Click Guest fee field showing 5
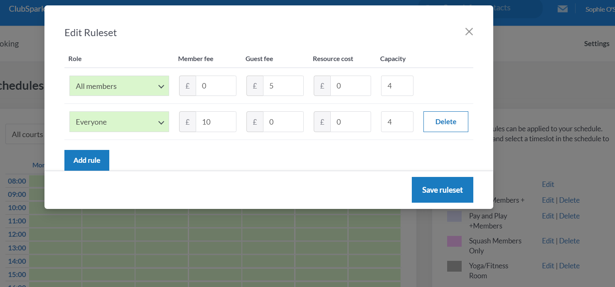 283,86
